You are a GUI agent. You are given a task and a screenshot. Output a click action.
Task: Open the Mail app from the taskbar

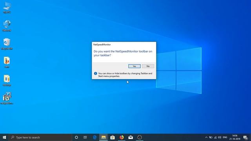131,137
